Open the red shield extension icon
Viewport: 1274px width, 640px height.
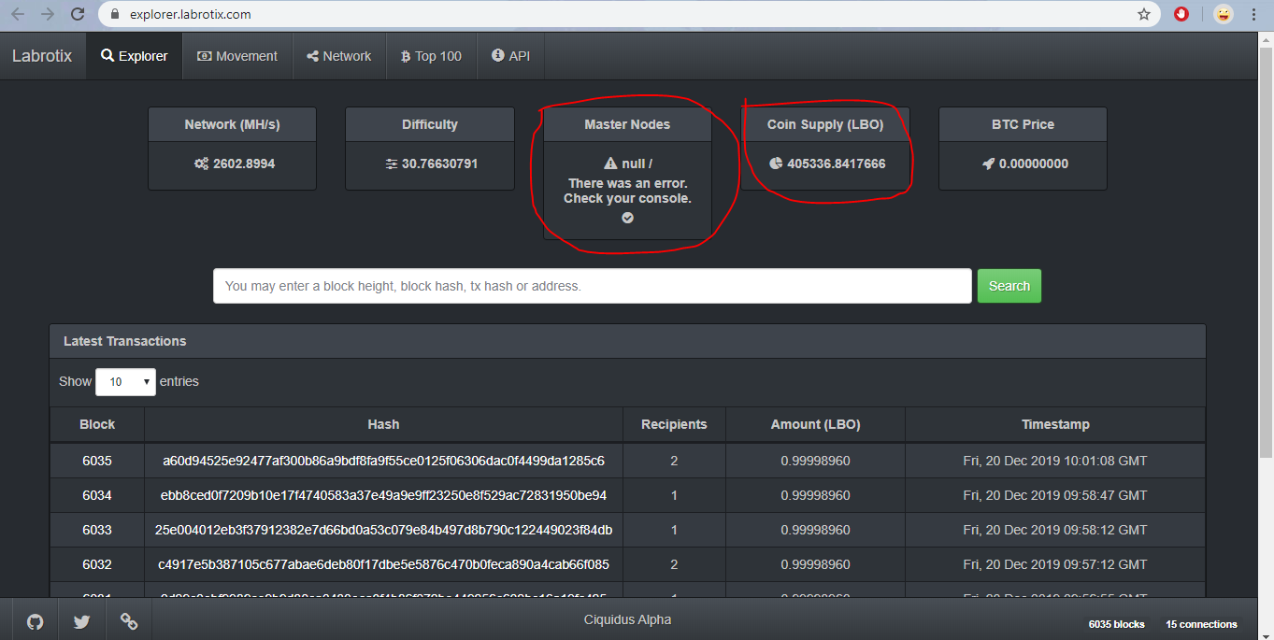tap(1181, 14)
